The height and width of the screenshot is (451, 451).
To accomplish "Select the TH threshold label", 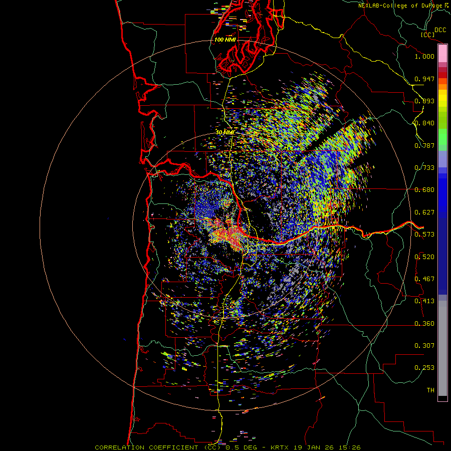I will 430,390.
